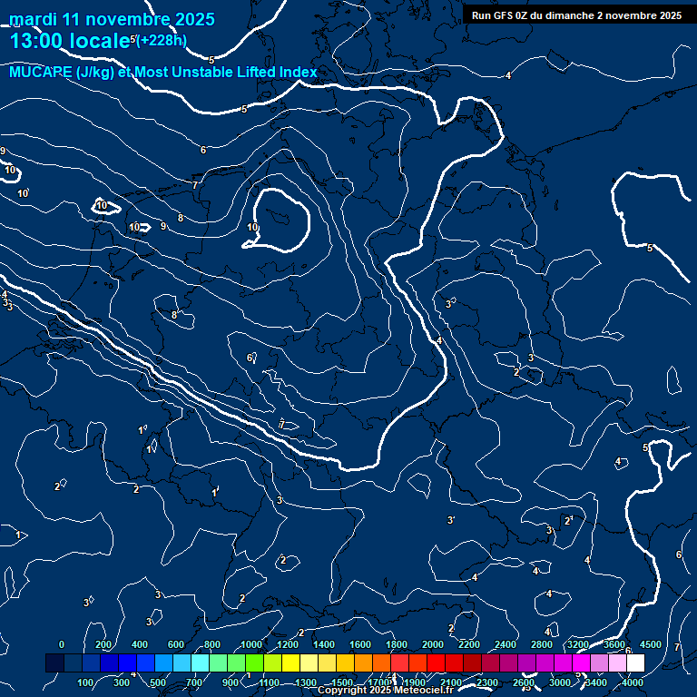
Task: Click the legend value '1800'
Action: [x=397, y=644]
